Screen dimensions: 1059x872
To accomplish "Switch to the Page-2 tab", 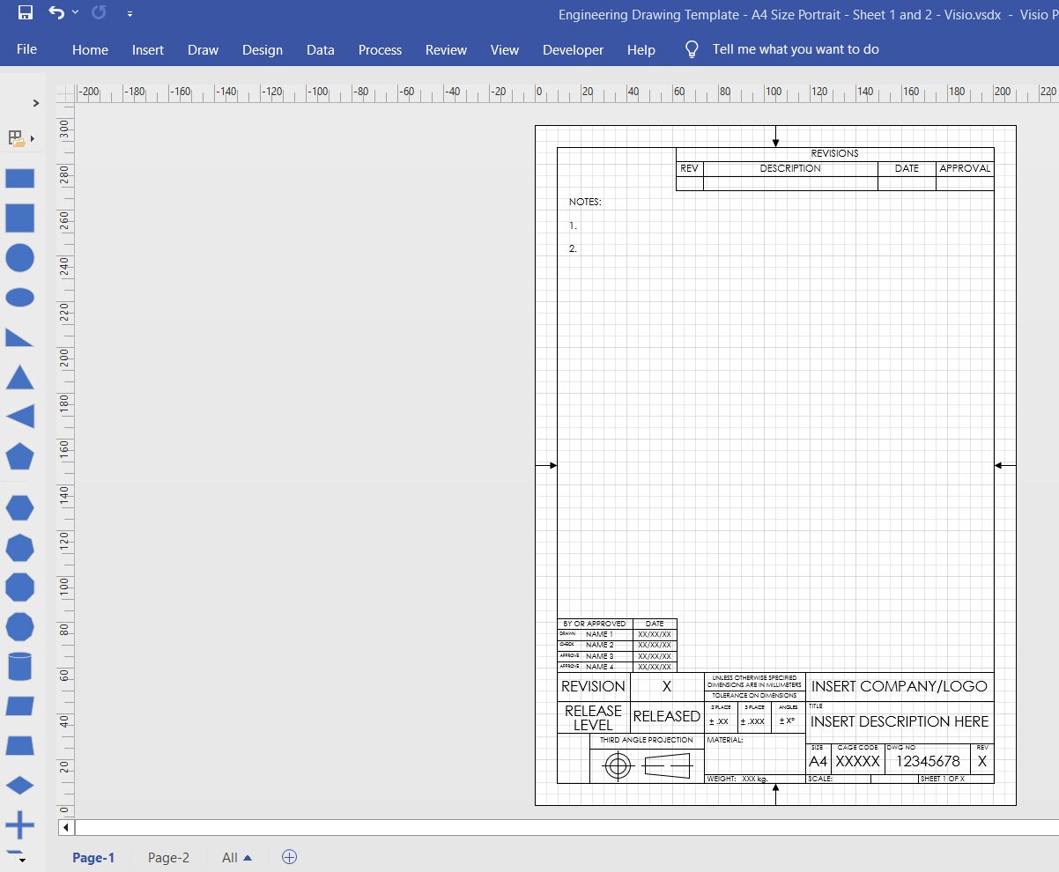I will [x=168, y=857].
